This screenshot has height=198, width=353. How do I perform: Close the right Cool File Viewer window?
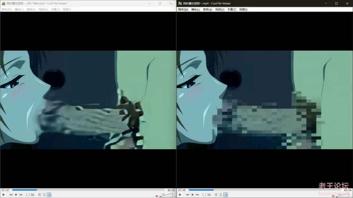click(x=347, y=3)
